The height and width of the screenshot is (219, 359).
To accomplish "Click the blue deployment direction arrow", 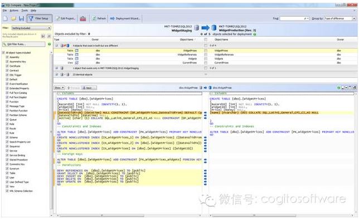I will (205, 28).
